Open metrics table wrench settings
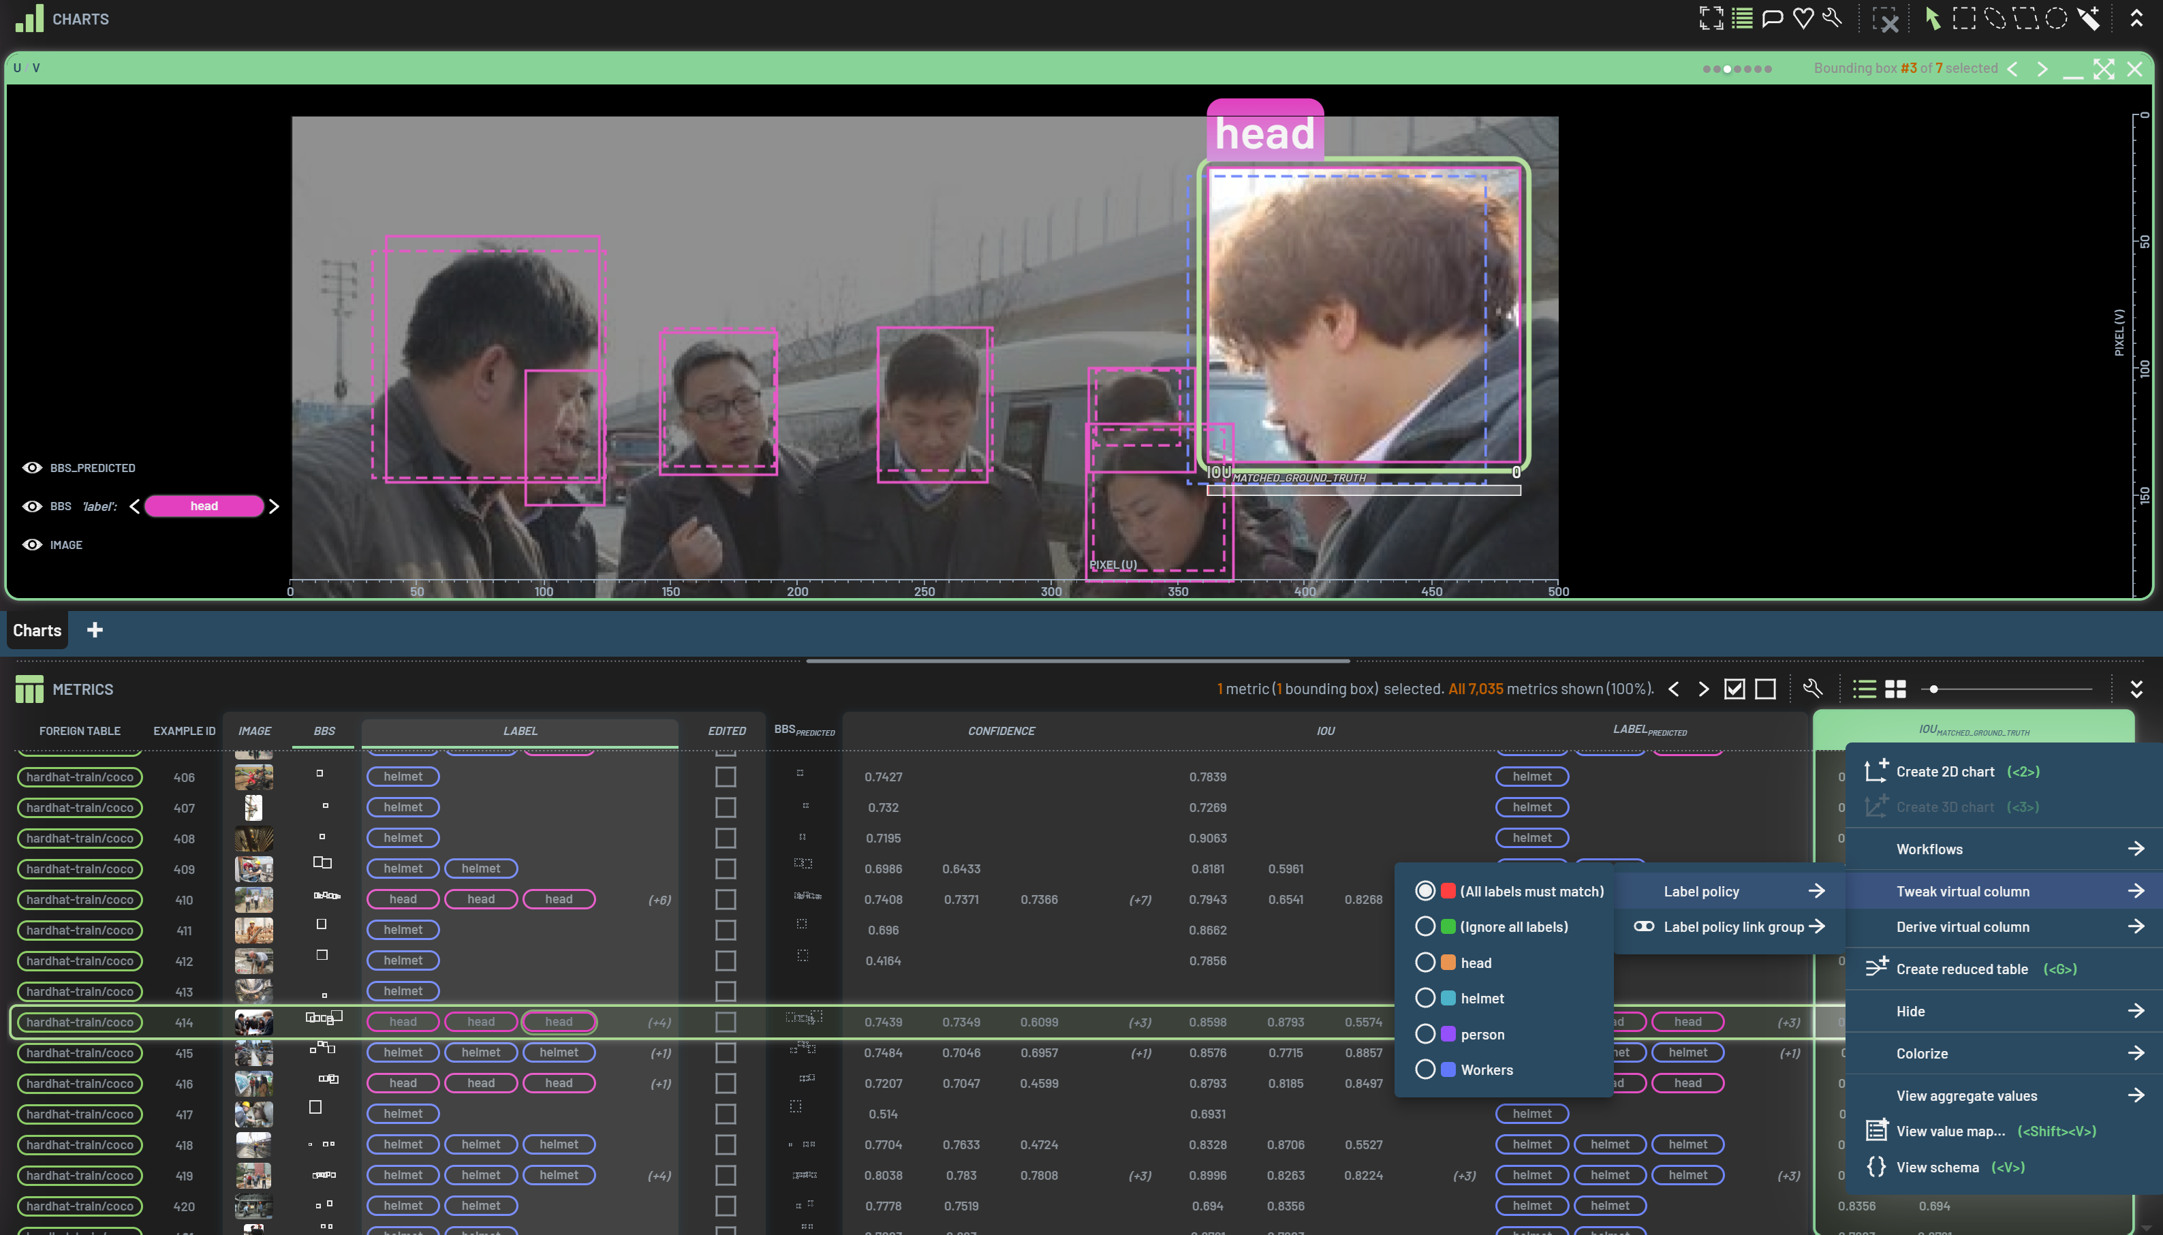 (1812, 689)
